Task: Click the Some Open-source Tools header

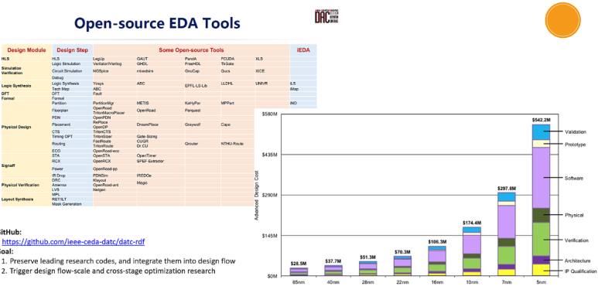Action: 191,50
